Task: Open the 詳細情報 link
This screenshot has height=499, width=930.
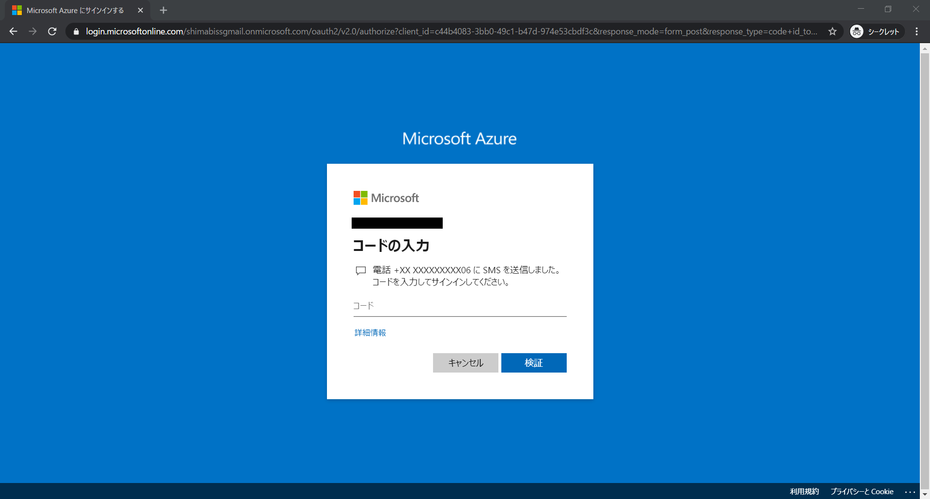Action: [x=370, y=333]
